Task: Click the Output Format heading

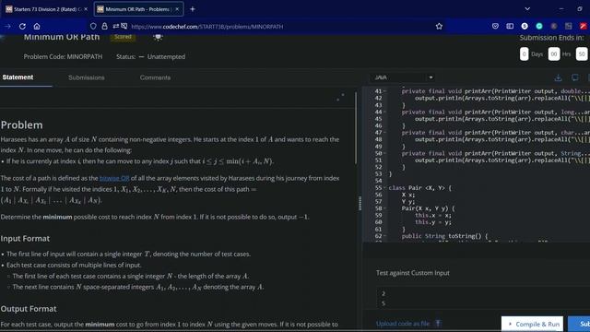Action: point(29,309)
